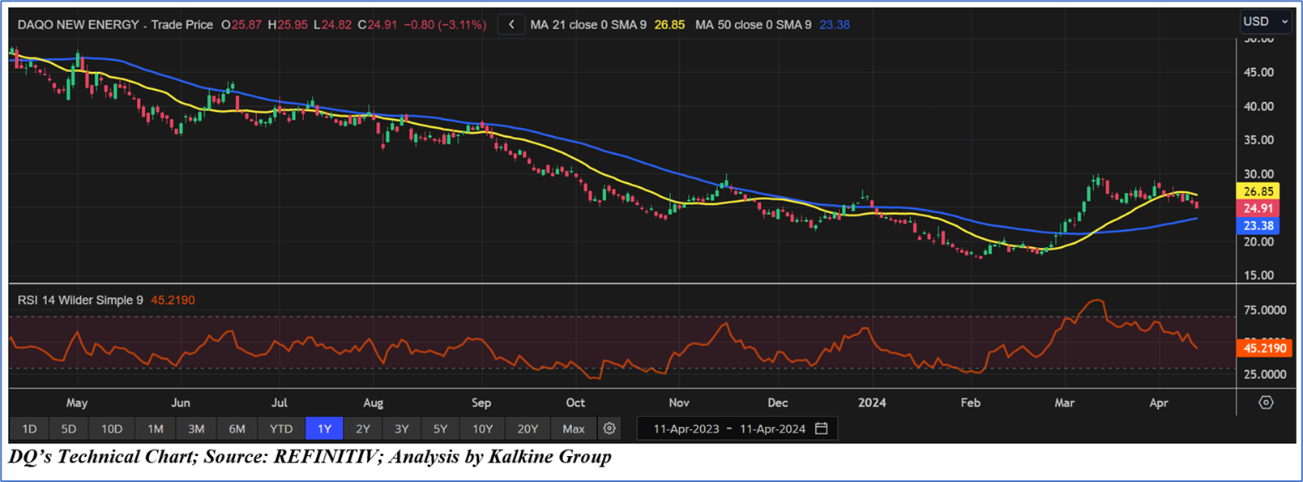This screenshot has width=1303, height=482.
Task: Click the calendar icon beside the date range
Action: [x=822, y=429]
